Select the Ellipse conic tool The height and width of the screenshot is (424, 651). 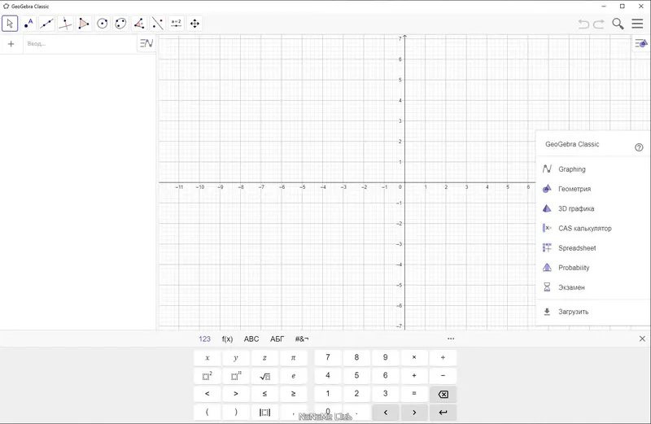[x=120, y=24]
